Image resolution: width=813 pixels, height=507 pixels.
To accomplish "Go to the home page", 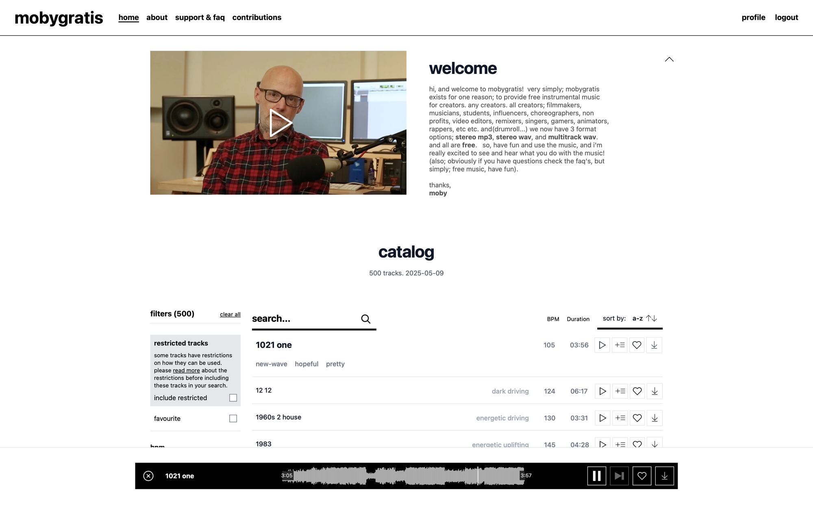I will [128, 17].
